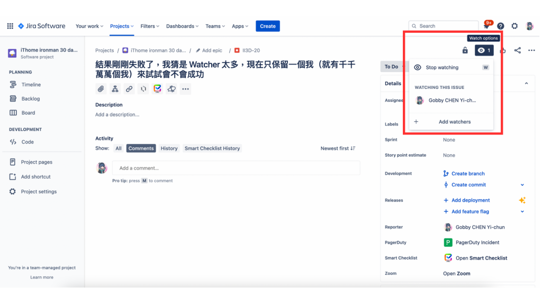Click the link issue icon
This screenshot has height=305, width=542.
click(129, 89)
